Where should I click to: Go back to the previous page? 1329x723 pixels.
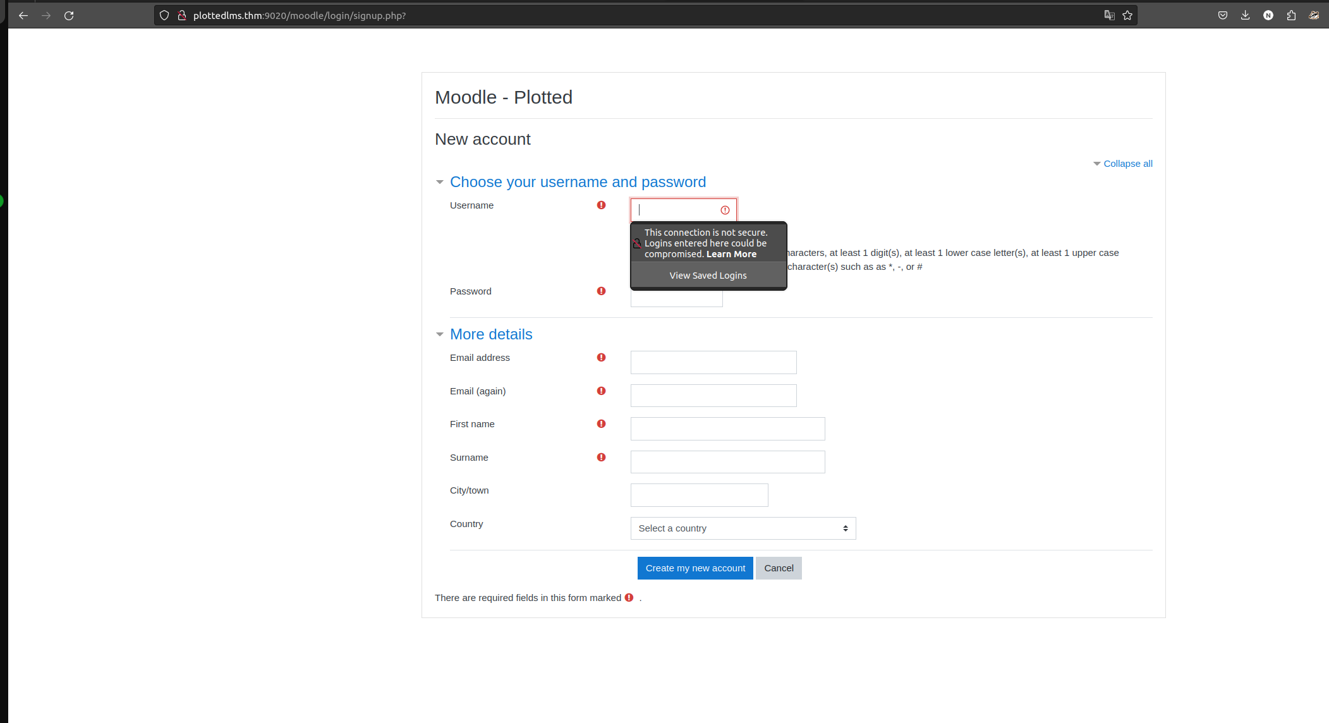point(23,15)
